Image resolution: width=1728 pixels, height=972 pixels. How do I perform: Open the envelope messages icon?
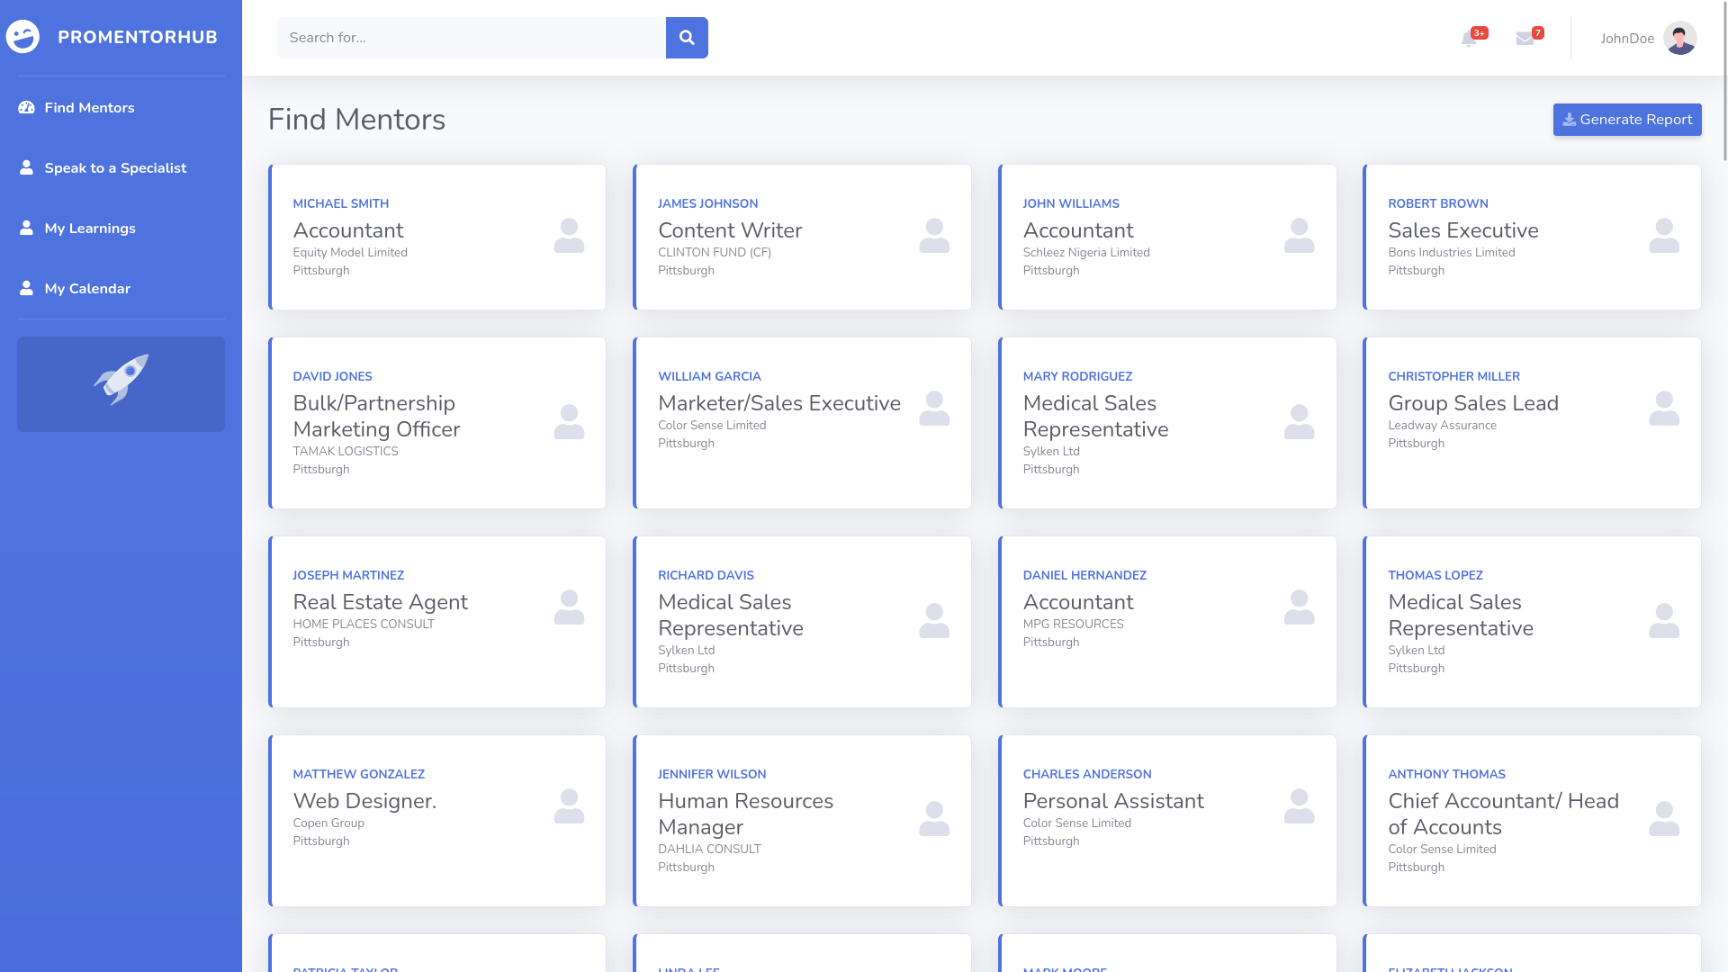coord(1525,39)
